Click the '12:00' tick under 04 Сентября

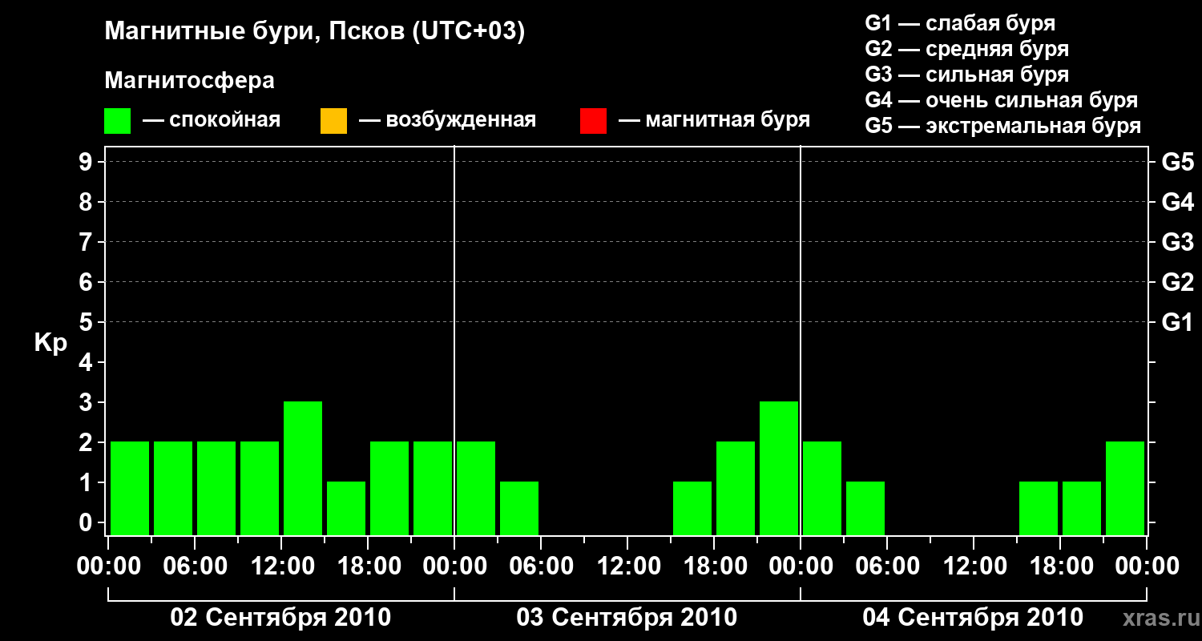[x=974, y=566]
